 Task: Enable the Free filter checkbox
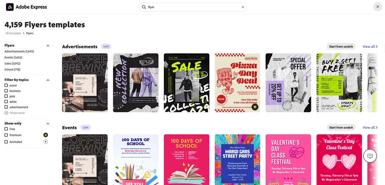(x=6, y=129)
